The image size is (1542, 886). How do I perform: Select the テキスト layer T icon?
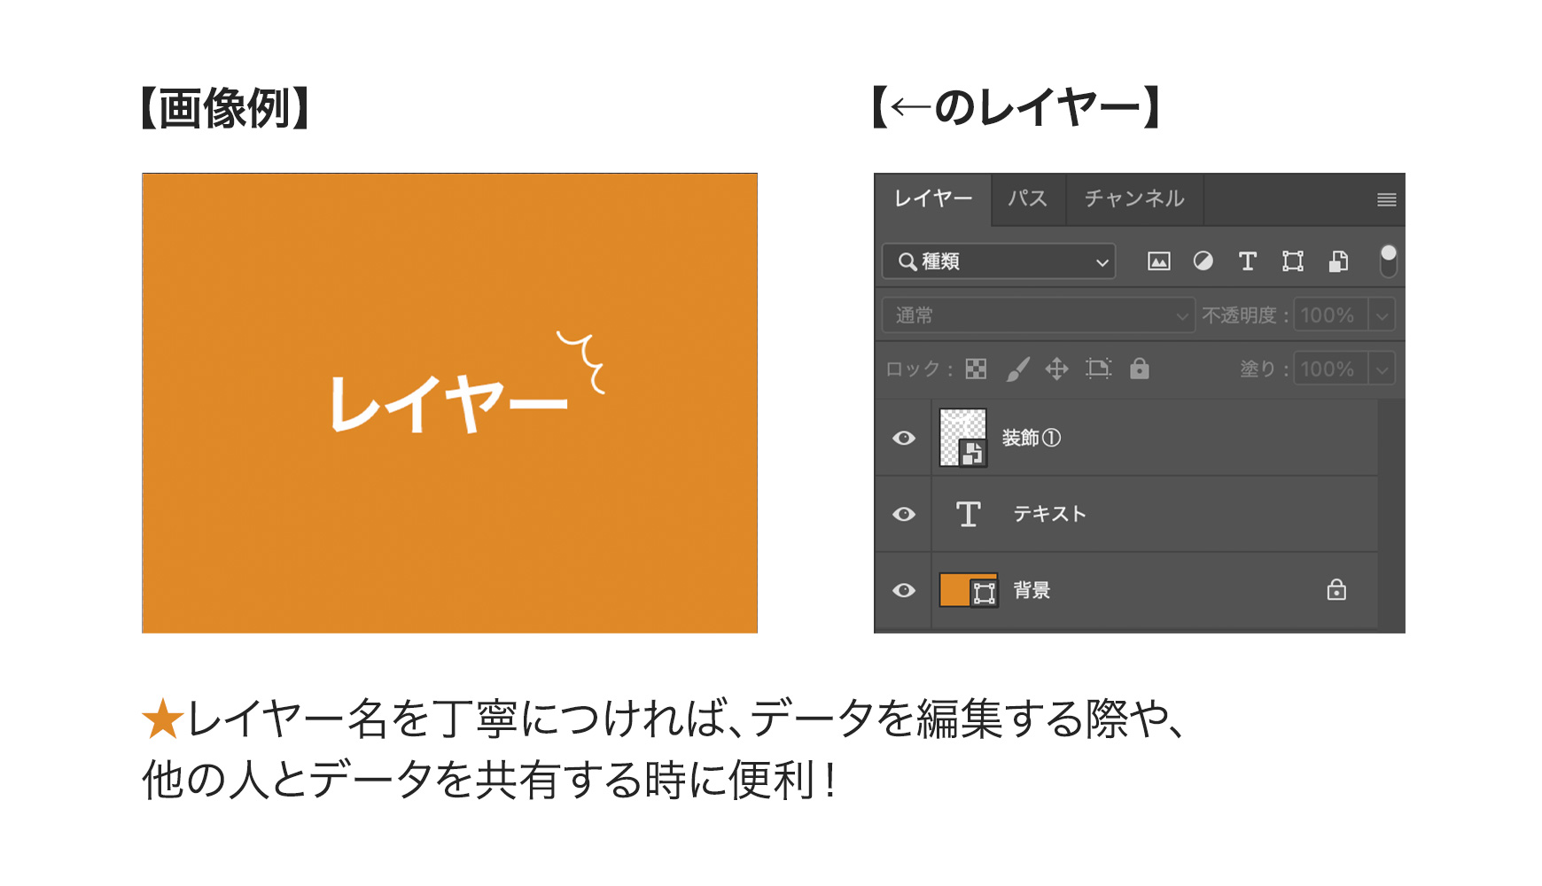pyautogui.click(x=969, y=514)
